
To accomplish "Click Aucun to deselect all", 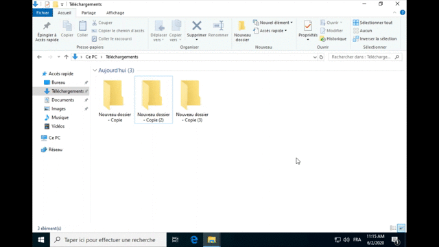I will pyautogui.click(x=363, y=30).
